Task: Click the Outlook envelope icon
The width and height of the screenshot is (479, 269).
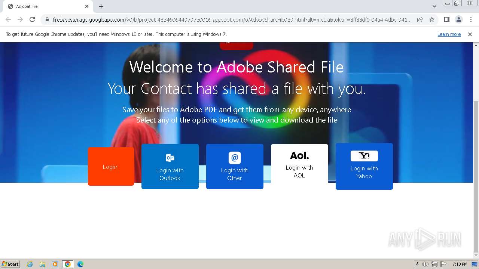Action: 170,158
